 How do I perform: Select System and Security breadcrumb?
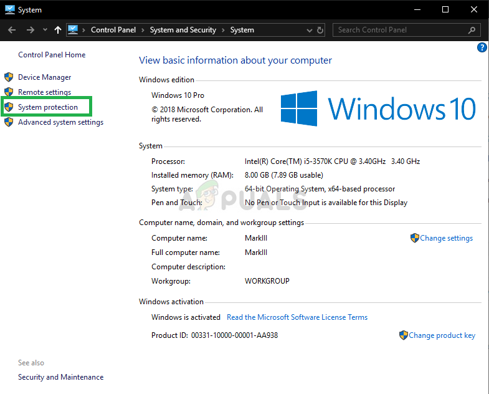click(x=183, y=30)
